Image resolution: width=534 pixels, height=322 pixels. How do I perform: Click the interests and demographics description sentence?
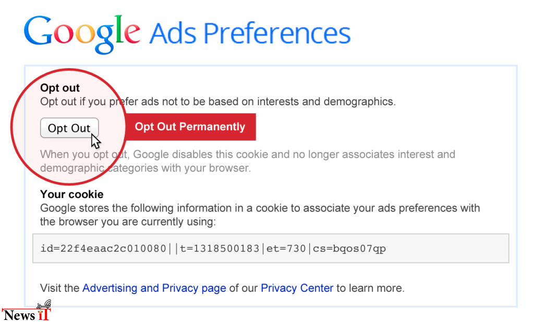218,102
